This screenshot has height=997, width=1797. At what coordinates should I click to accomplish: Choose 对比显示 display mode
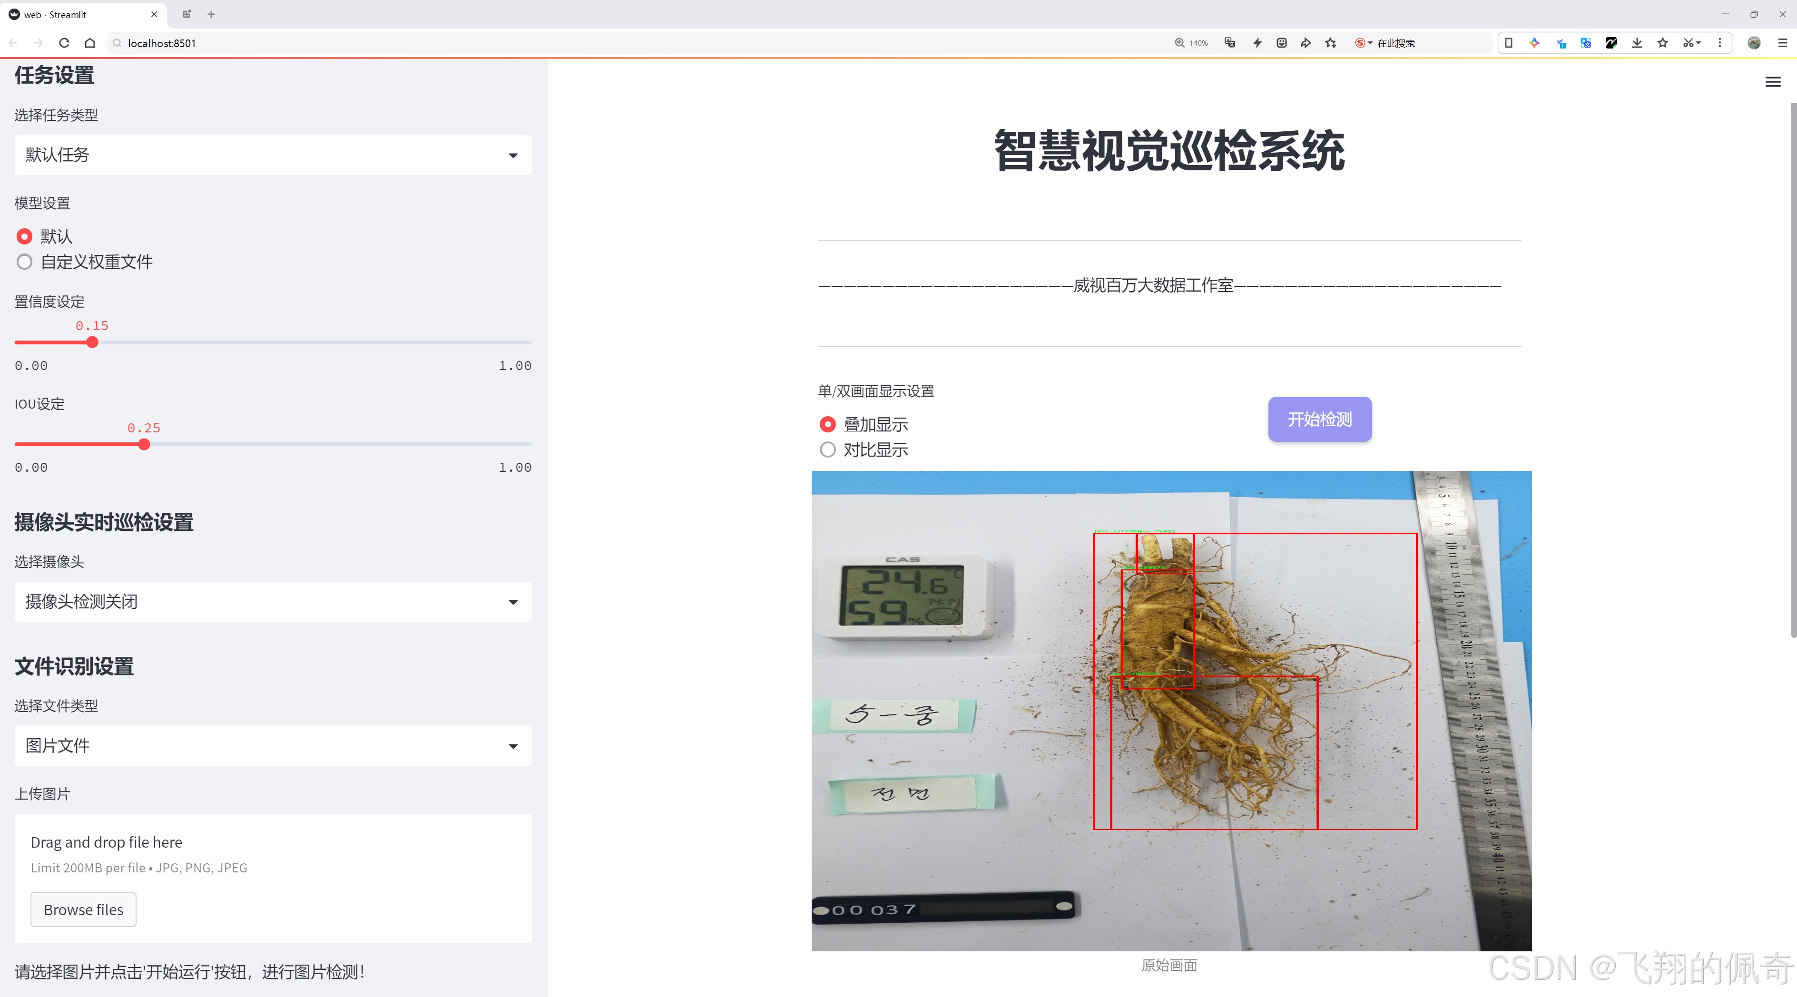827,450
